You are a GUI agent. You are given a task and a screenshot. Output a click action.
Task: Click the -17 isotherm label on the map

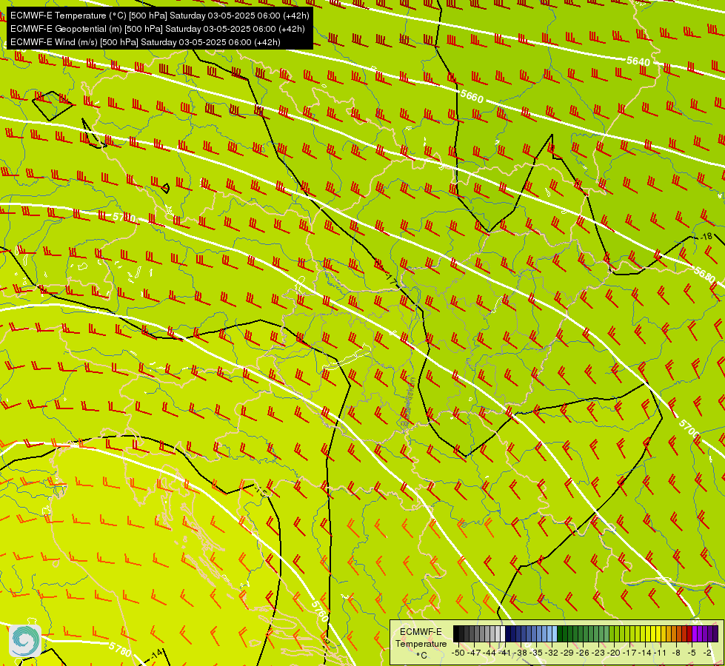[390, 278]
